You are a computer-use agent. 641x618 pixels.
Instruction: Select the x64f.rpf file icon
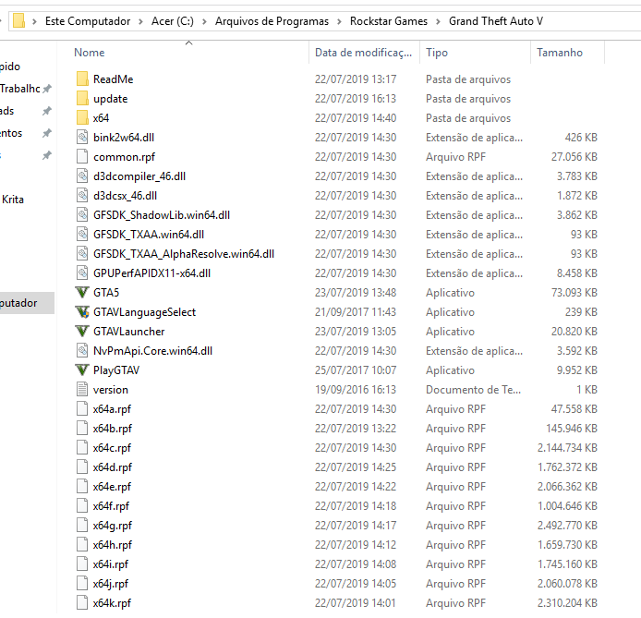[82, 506]
